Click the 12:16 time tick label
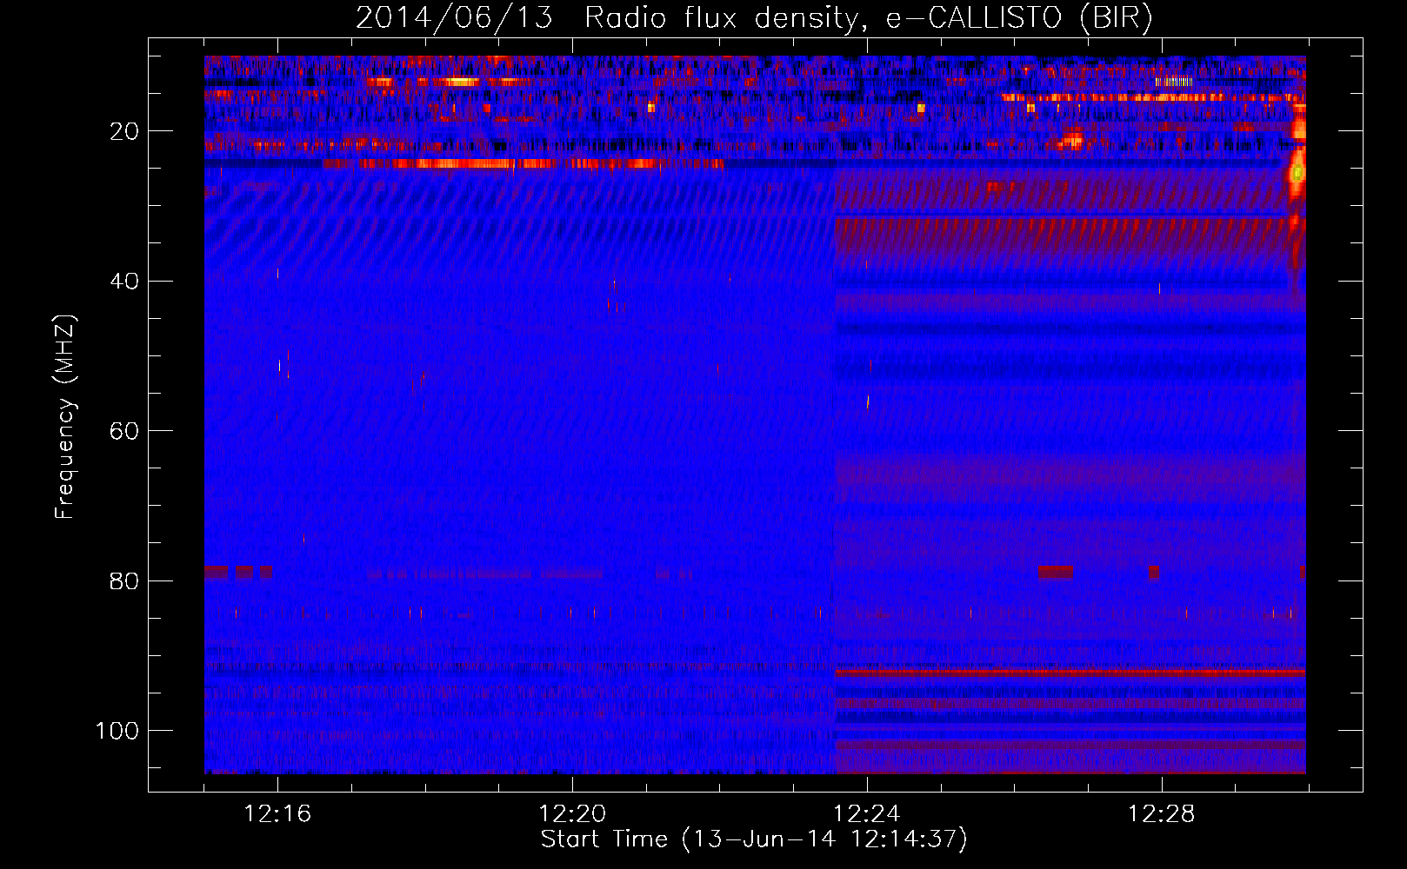Image resolution: width=1407 pixels, height=869 pixels. [x=277, y=814]
